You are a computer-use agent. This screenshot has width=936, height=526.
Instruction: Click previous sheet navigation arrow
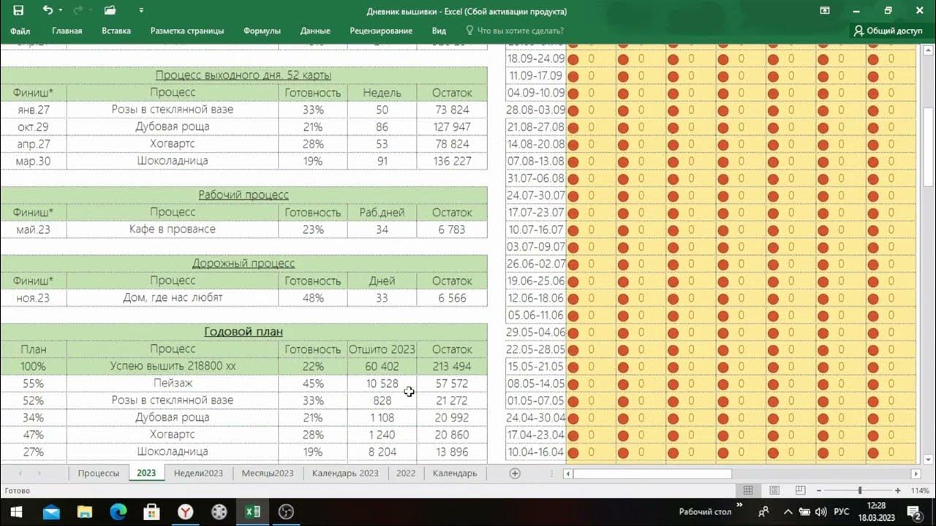click(20, 473)
